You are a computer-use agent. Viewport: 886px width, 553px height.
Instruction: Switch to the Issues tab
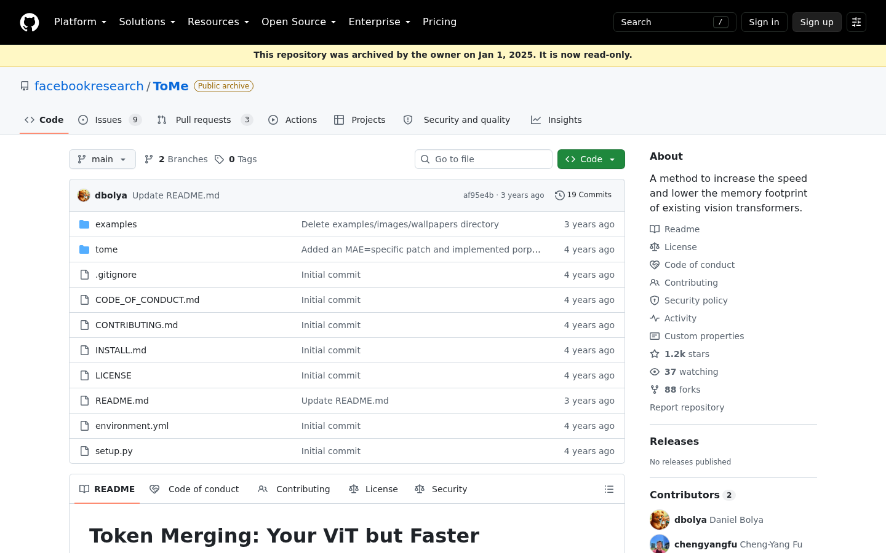point(110,120)
